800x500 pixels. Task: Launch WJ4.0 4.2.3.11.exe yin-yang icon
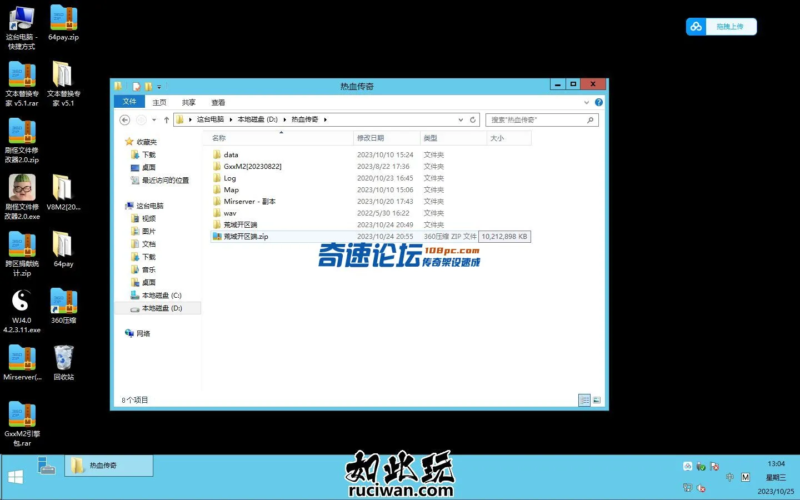(22, 311)
